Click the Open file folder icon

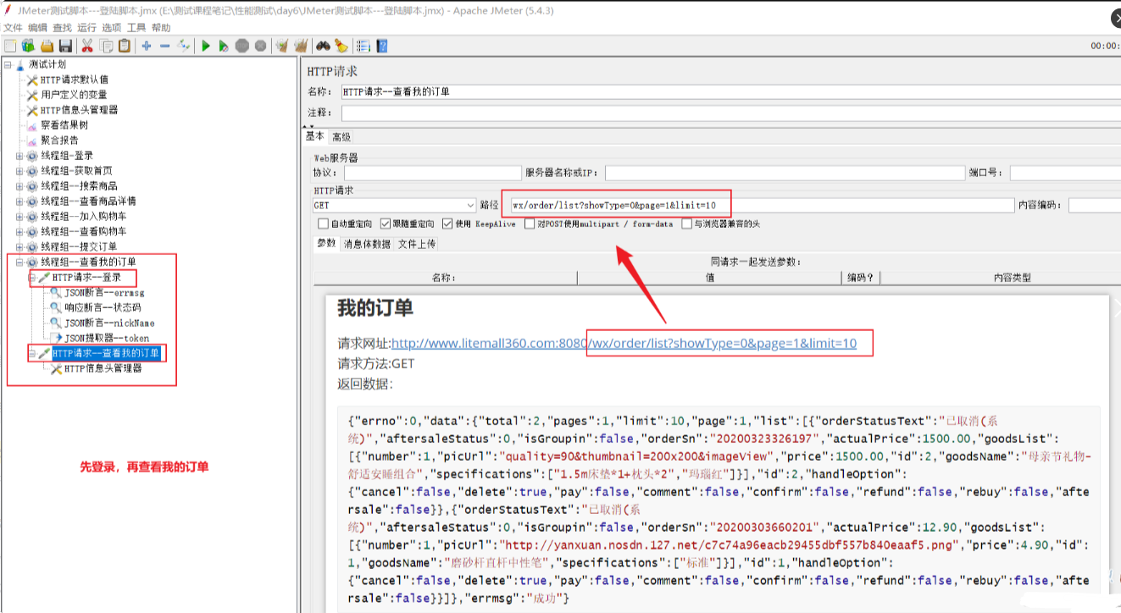47,46
